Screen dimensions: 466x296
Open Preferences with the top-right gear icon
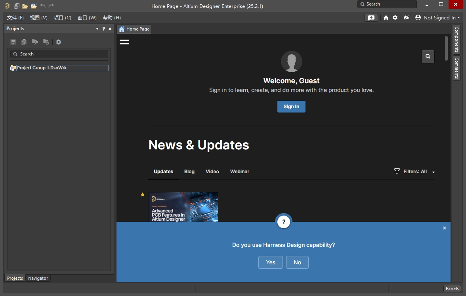[395, 18]
